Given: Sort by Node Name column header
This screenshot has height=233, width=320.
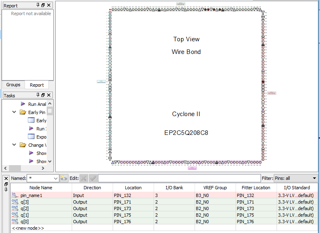Looking at the screenshot, I should point(41,188).
